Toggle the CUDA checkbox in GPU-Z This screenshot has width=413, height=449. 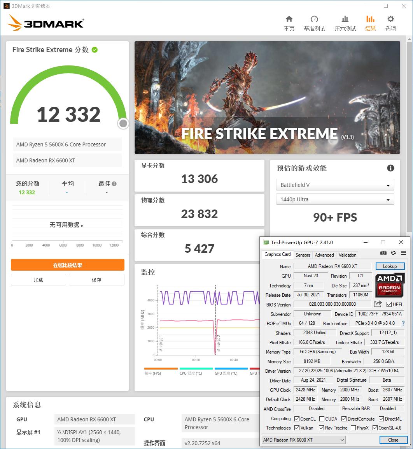coord(322,419)
